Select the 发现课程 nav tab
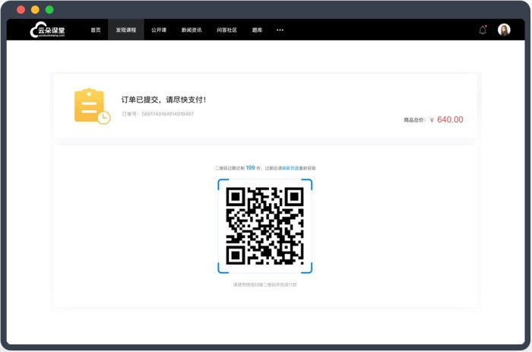532x352 pixels. (x=126, y=30)
